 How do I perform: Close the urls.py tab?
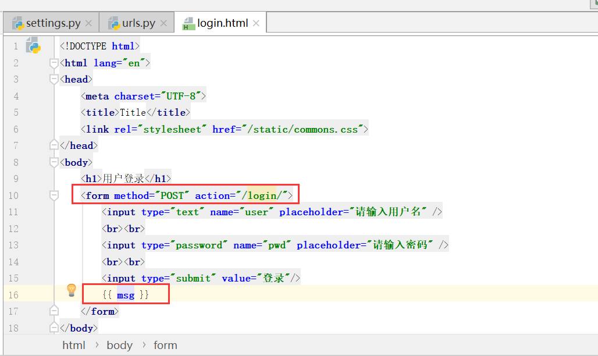(x=163, y=23)
